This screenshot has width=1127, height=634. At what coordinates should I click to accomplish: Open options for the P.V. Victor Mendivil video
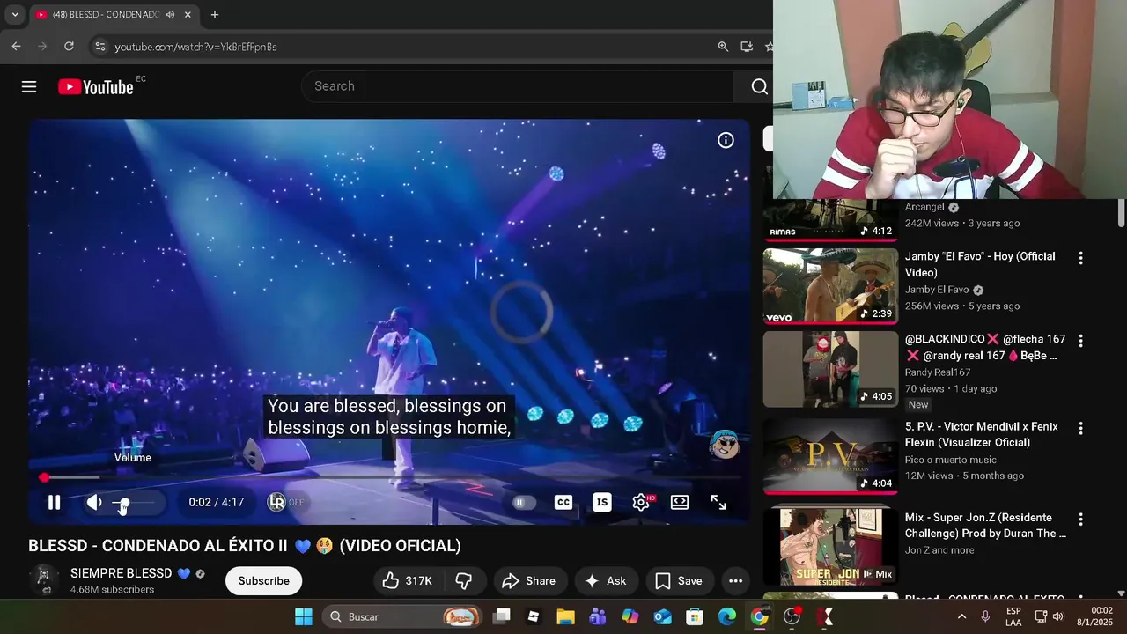click(x=1080, y=428)
